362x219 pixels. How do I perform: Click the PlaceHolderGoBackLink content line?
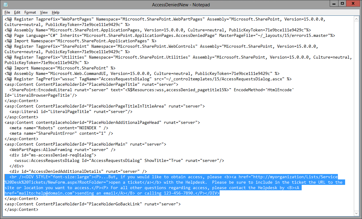pos(93,204)
